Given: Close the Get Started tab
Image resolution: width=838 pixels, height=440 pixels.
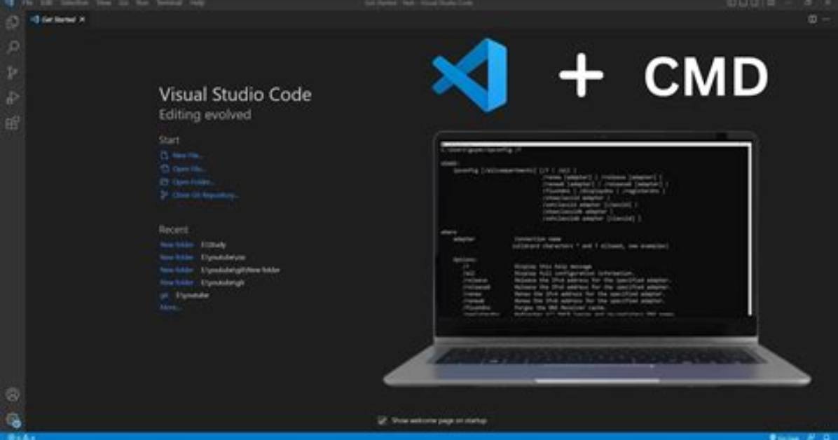Looking at the screenshot, I should (x=82, y=19).
